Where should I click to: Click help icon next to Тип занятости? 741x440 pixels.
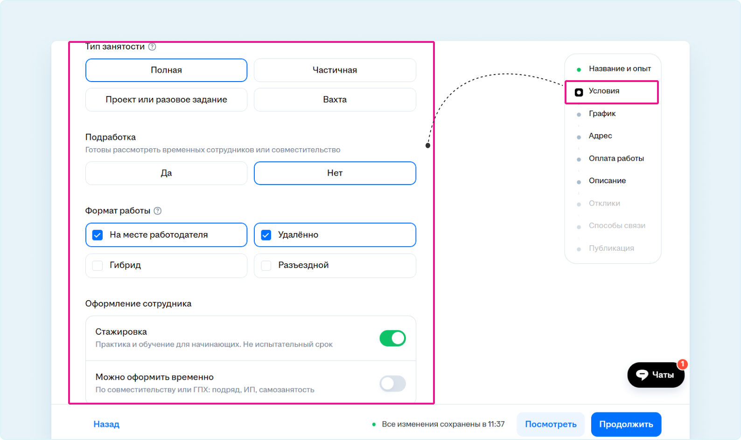(152, 47)
